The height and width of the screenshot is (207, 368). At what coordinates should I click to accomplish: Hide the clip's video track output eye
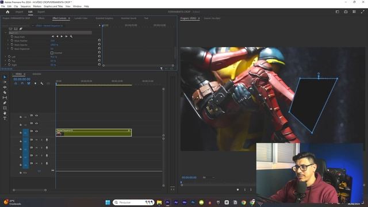(37, 131)
